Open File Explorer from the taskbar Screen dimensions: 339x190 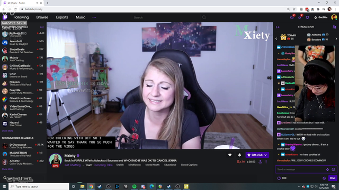[x=83, y=186]
